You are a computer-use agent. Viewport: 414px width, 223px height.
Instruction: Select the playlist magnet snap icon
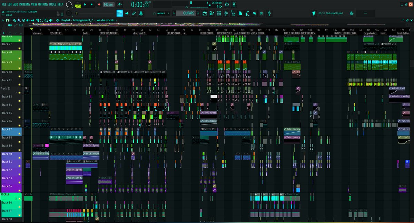[7, 20]
